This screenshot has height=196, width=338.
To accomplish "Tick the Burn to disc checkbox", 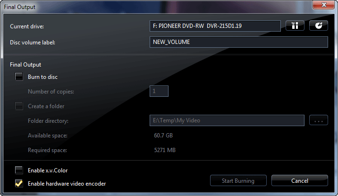I will click(19, 77).
